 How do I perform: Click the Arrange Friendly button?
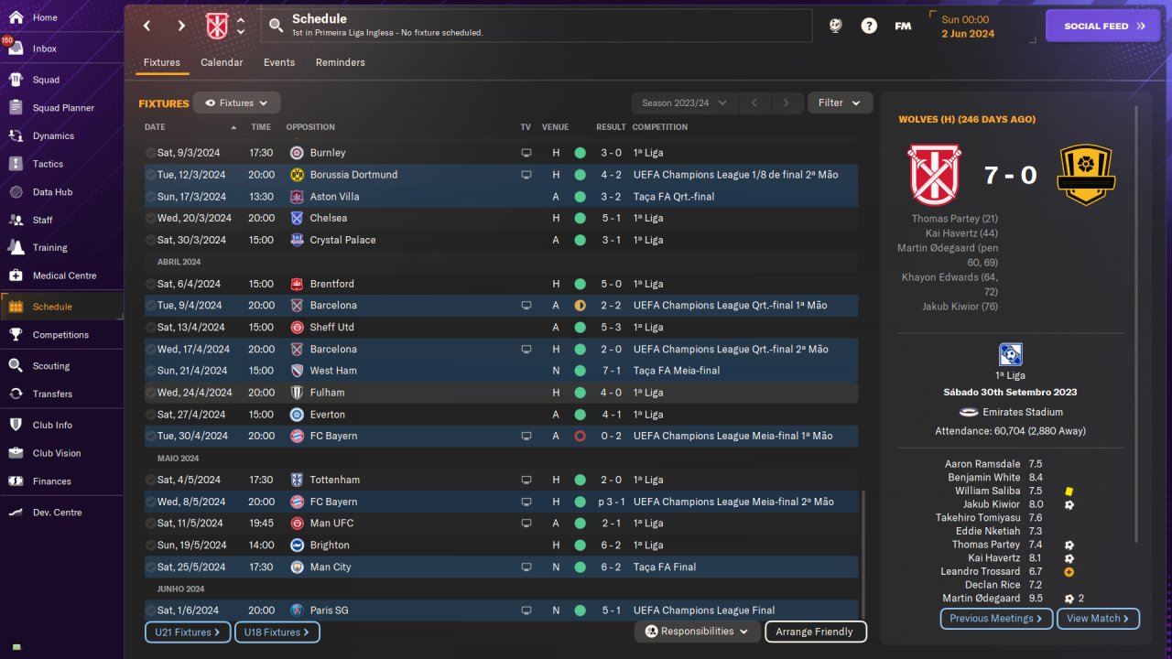(x=814, y=632)
